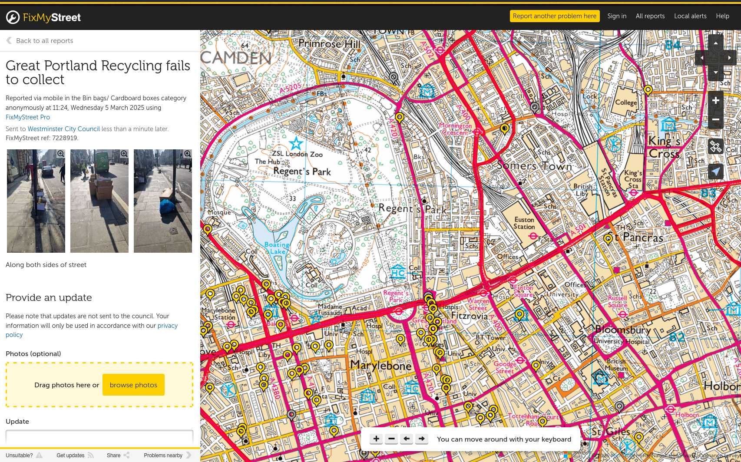
Task: Select yellow pin near Mornington Crescent
Action: click(x=504, y=129)
